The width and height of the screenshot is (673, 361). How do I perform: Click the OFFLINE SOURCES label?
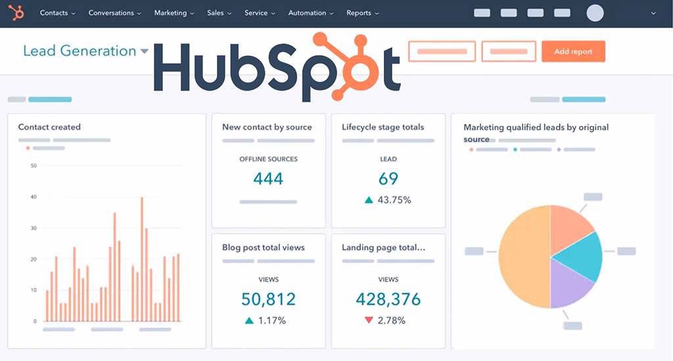(x=268, y=159)
